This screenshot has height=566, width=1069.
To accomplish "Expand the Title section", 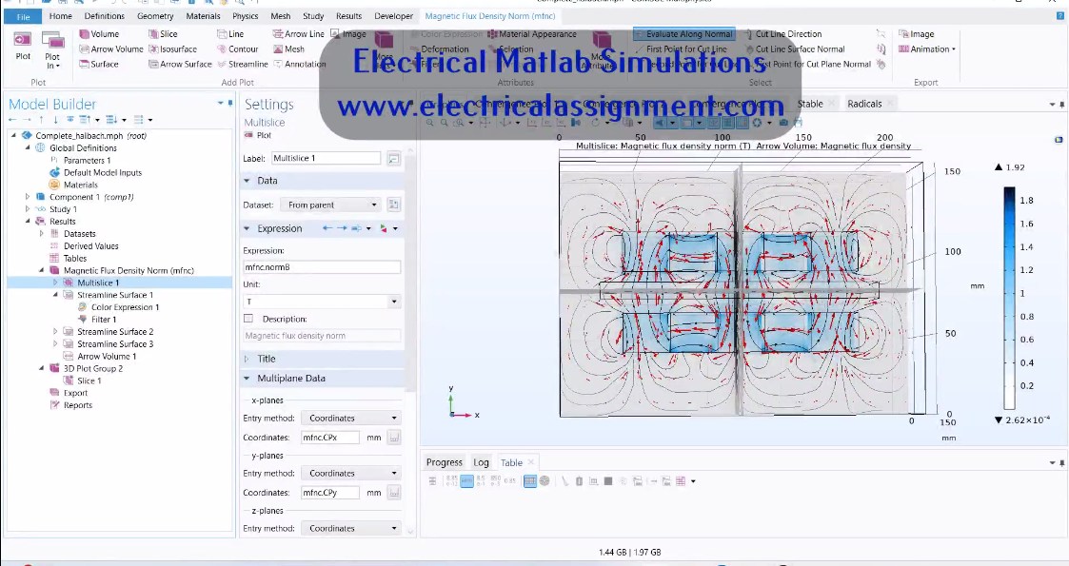I will (x=247, y=359).
